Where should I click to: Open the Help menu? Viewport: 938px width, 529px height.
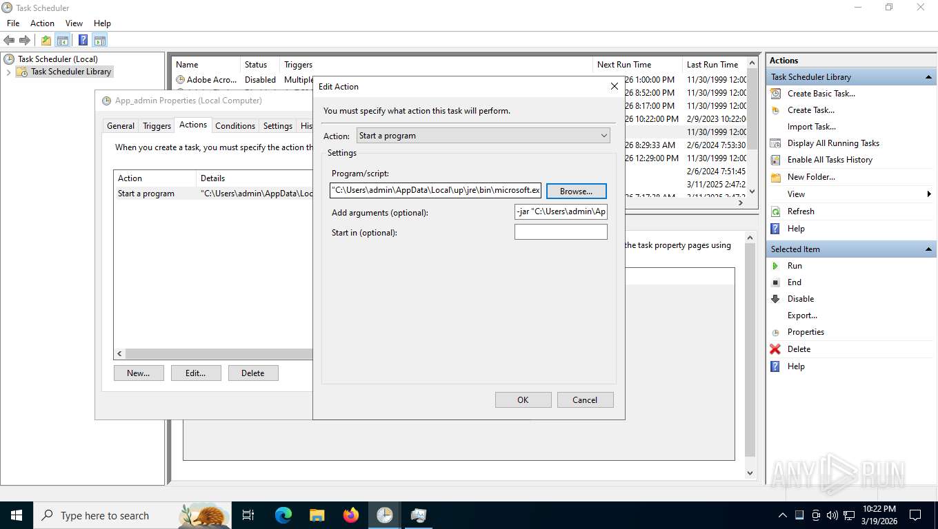(102, 23)
